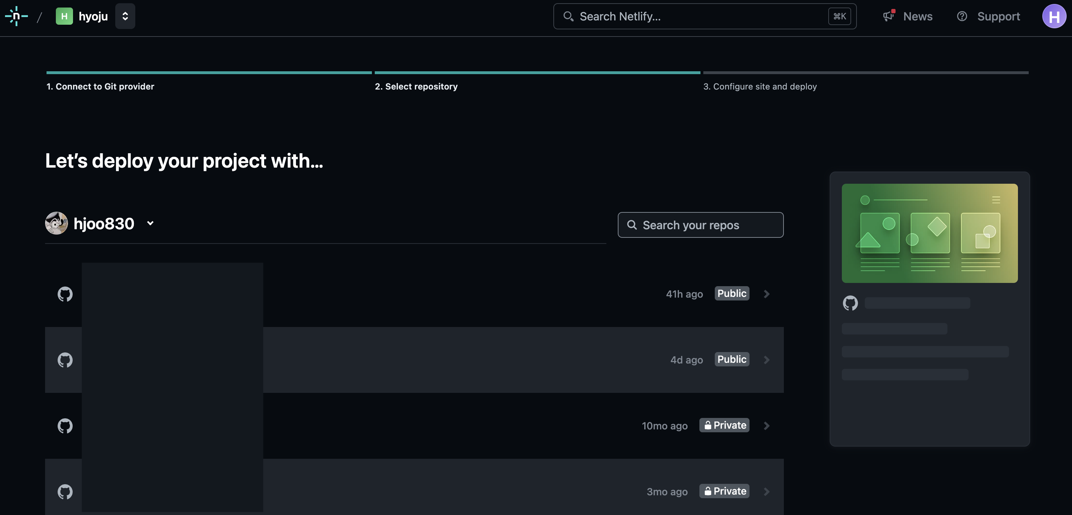The width and height of the screenshot is (1072, 515).
Task: Open the 4d ago repo chevron arrow
Action: click(766, 360)
